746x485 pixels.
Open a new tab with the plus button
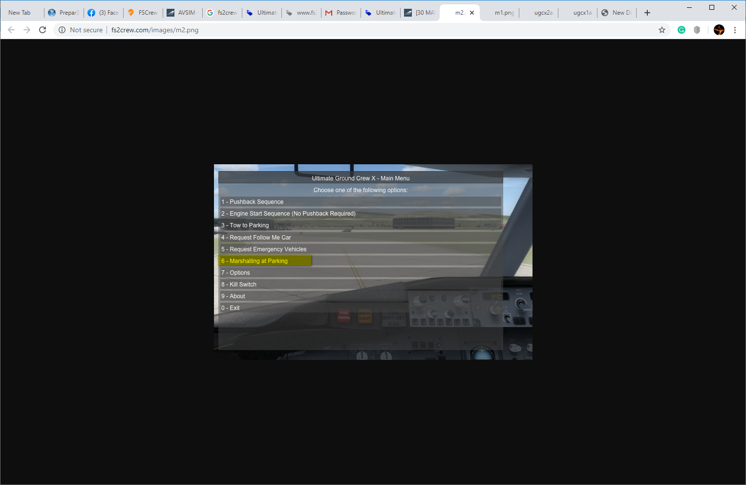pyautogui.click(x=647, y=13)
